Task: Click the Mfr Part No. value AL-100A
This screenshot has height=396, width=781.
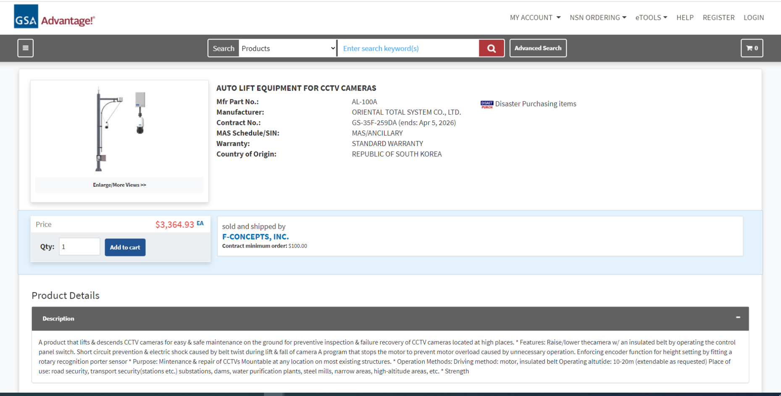Action: pyautogui.click(x=364, y=102)
